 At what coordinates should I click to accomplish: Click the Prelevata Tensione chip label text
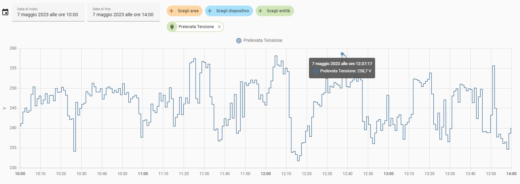(x=196, y=27)
